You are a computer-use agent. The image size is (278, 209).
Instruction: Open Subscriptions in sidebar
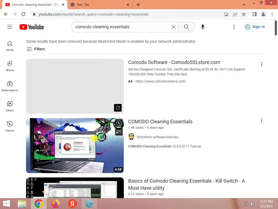10,86
